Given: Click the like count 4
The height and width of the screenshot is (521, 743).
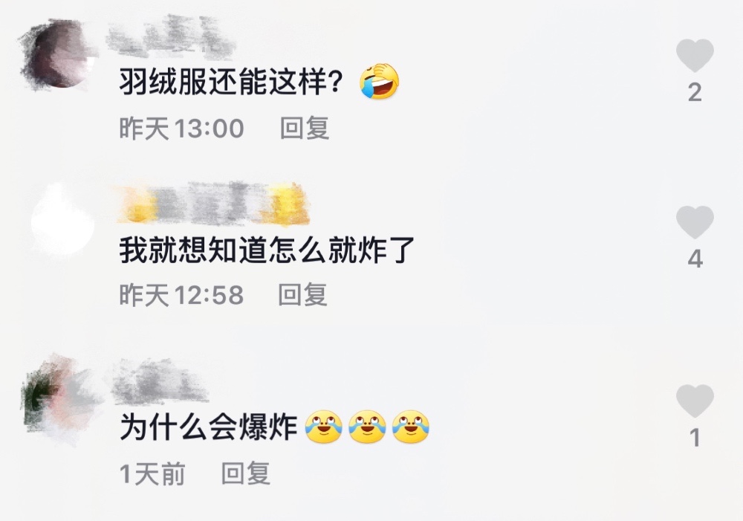Looking at the screenshot, I should pyautogui.click(x=695, y=259).
